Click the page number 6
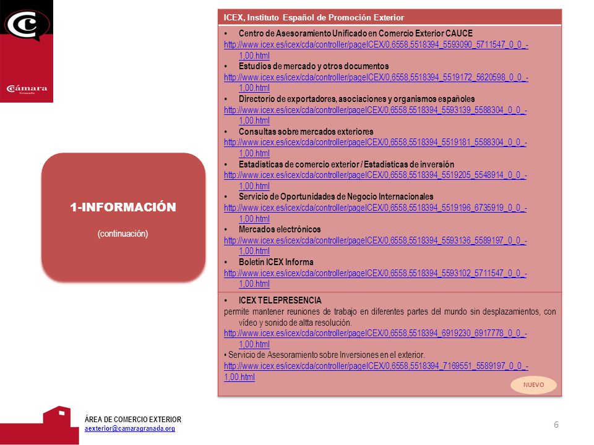The image size is (594, 445). pyautogui.click(x=556, y=425)
